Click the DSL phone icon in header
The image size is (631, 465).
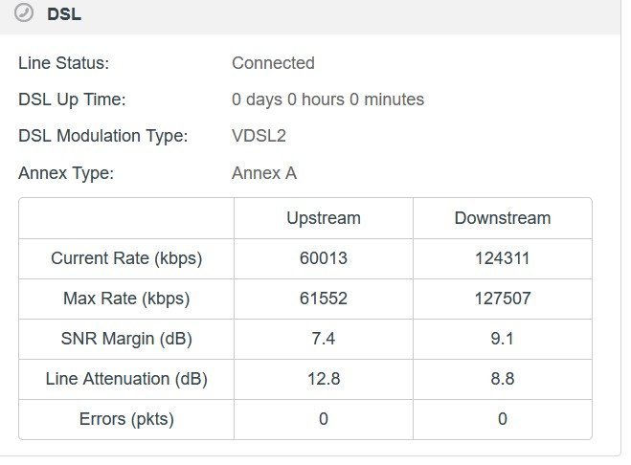[24, 12]
